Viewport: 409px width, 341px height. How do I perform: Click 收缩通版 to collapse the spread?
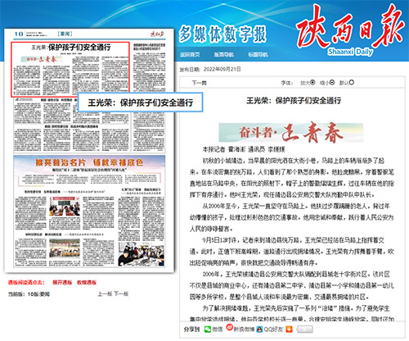[87, 283]
